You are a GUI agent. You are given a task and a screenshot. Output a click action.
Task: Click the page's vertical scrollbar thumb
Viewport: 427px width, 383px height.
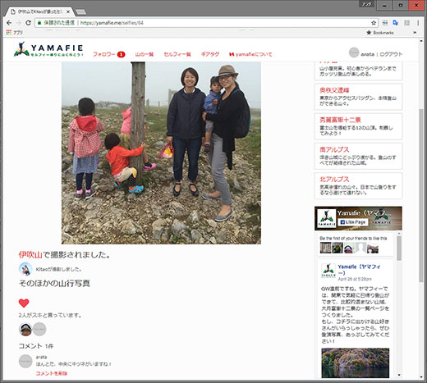click(421, 195)
